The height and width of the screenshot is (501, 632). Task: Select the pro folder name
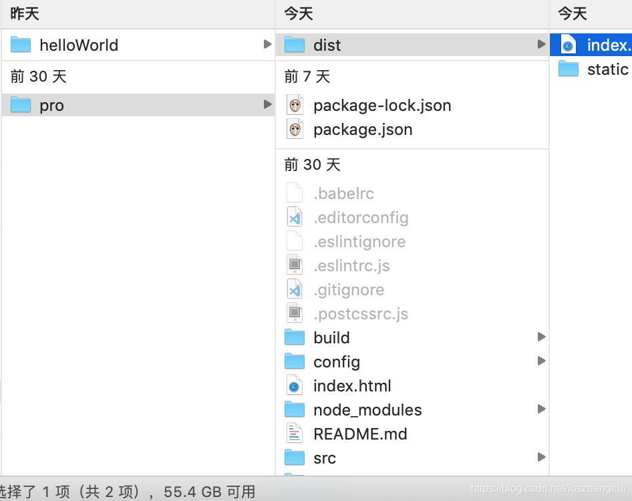tap(51, 106)
